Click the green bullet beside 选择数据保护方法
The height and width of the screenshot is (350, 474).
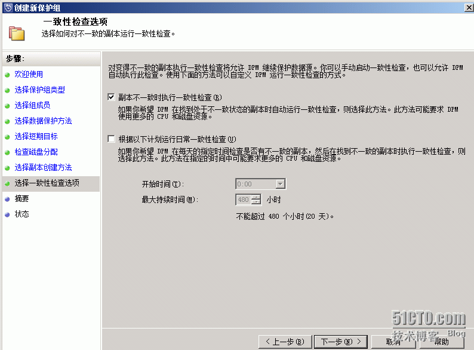click(x=7, y=122)
